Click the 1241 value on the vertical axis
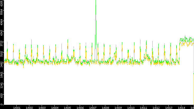 pos(2,85)
